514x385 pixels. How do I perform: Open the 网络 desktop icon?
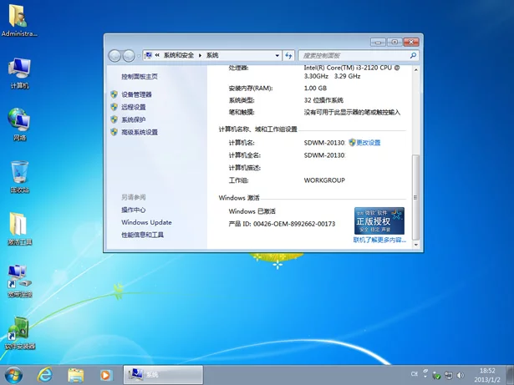(19, 124)
